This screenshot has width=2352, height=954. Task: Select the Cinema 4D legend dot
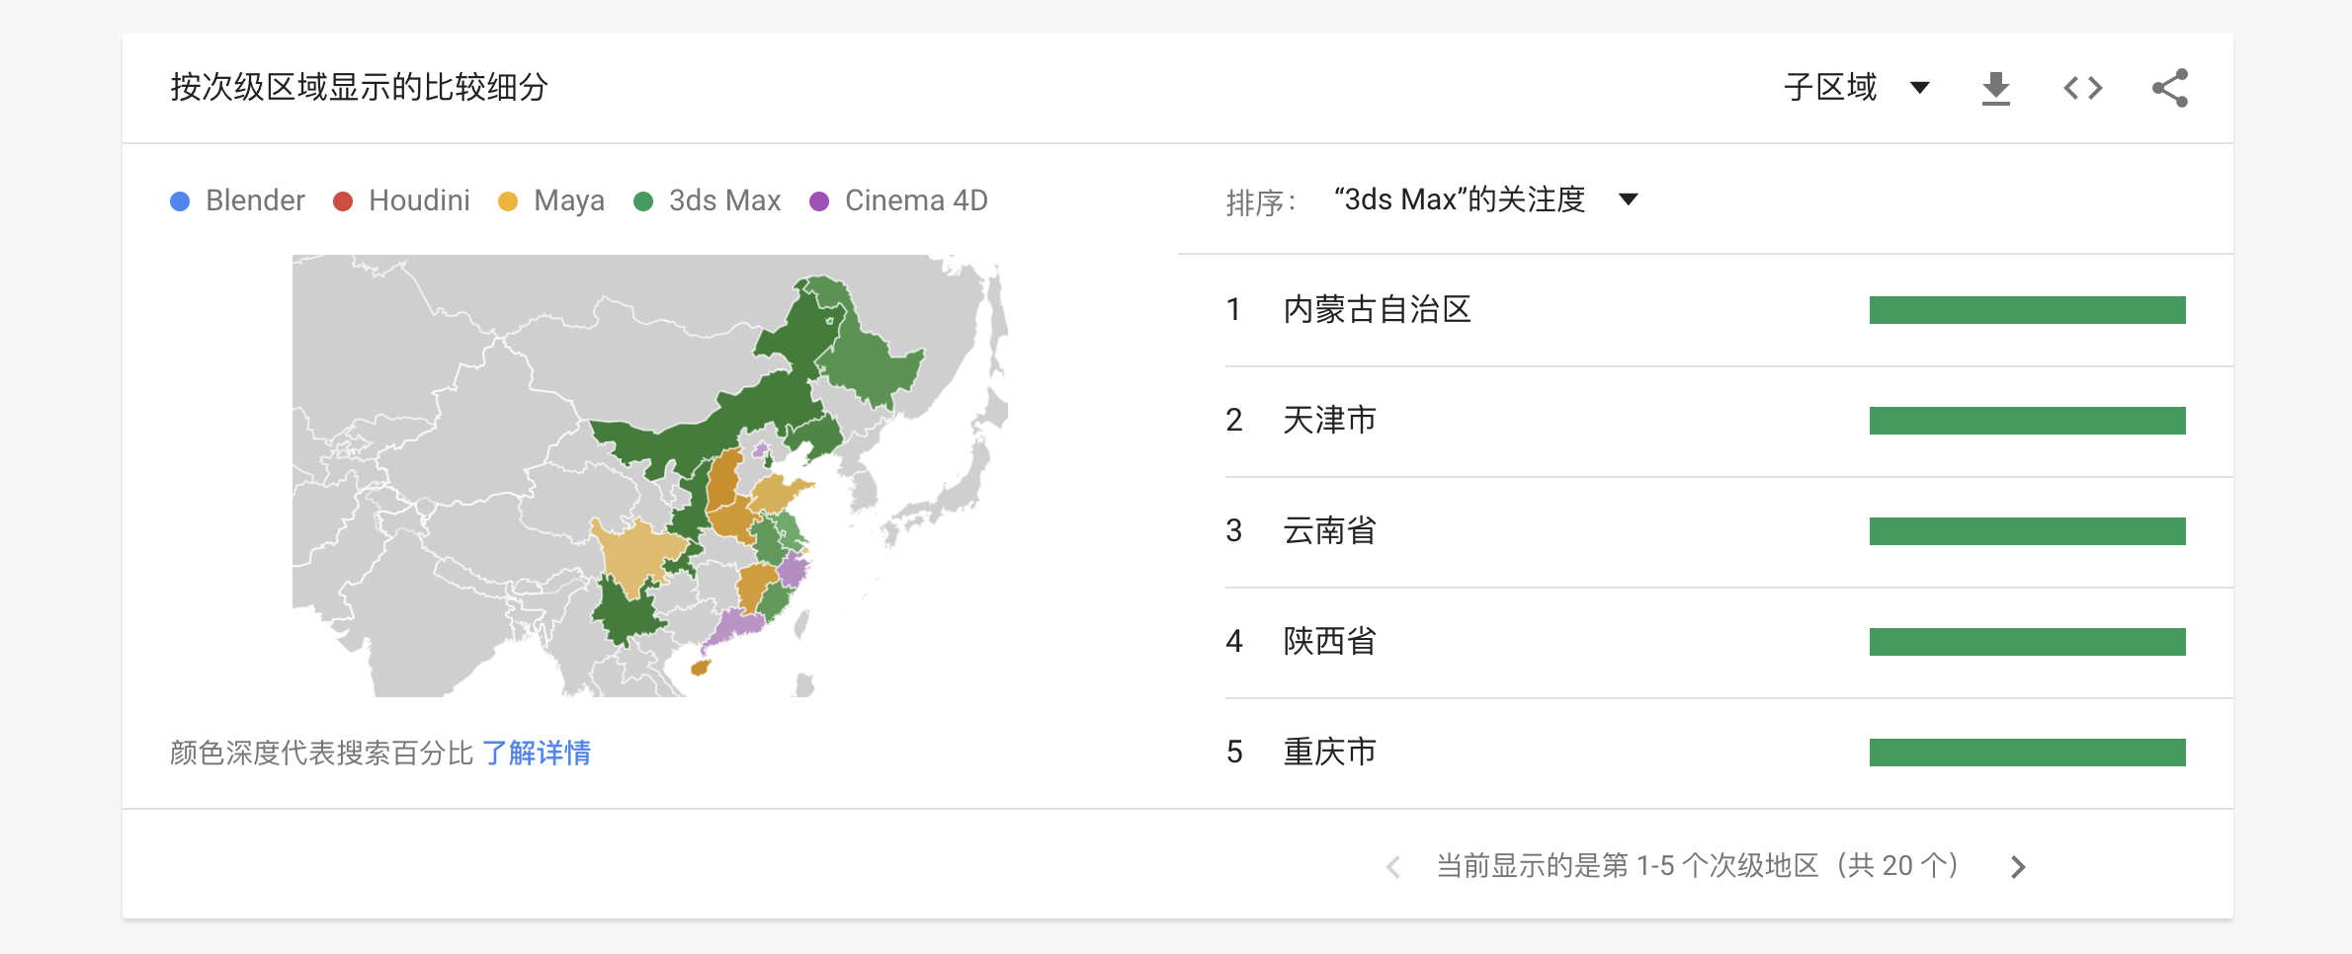tap(819, 201)
